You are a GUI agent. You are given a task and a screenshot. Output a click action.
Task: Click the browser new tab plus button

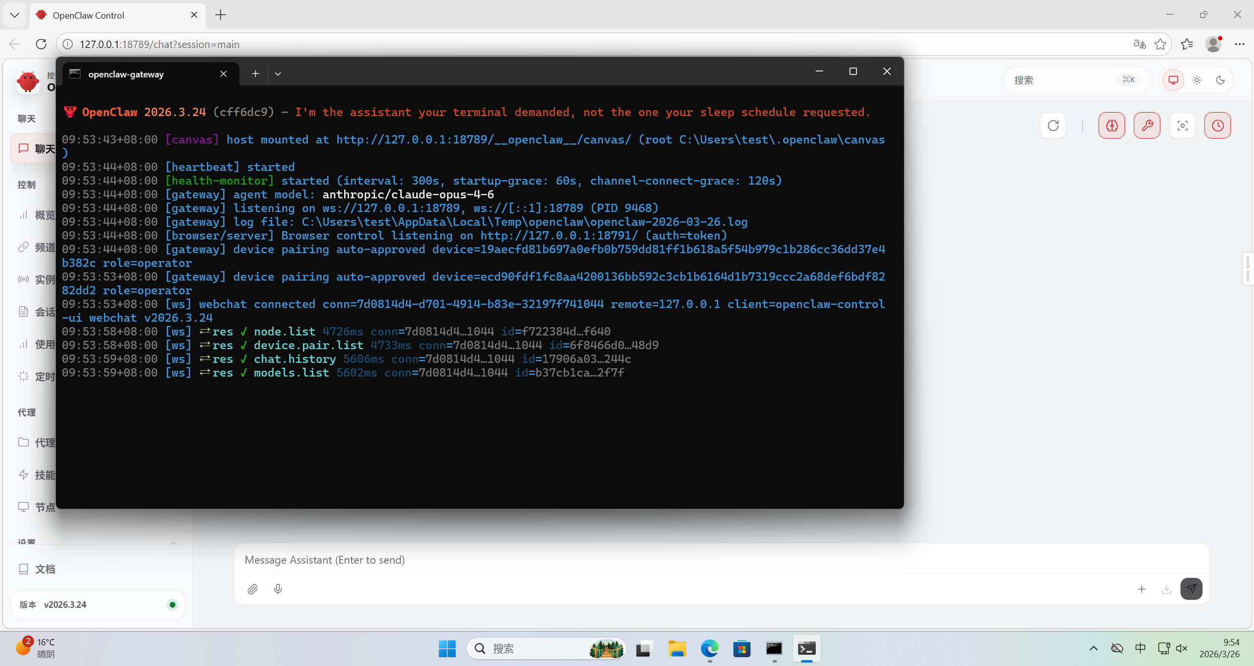click(221, 15)
